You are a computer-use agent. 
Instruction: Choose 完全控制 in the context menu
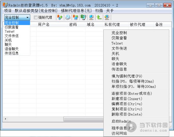point(136,33)
